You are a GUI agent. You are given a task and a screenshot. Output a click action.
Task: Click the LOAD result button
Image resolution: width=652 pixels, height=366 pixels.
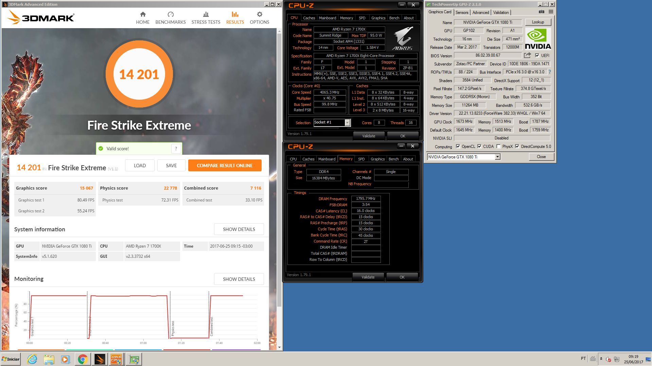coord(140,166)
